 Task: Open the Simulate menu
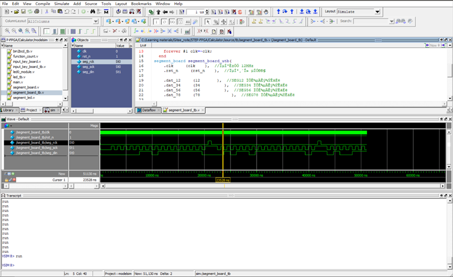pyautogui.click(x=62, y=4)
